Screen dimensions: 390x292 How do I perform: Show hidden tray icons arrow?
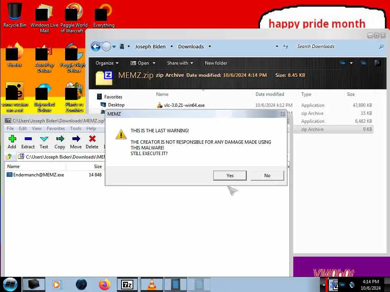pyautogui.click(x=324, y=285)
